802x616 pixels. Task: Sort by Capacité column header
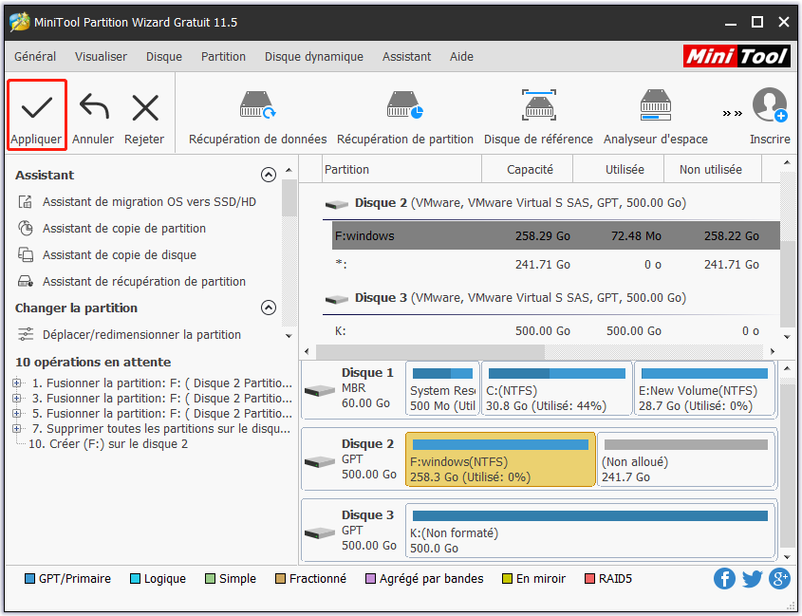(528, 169)
